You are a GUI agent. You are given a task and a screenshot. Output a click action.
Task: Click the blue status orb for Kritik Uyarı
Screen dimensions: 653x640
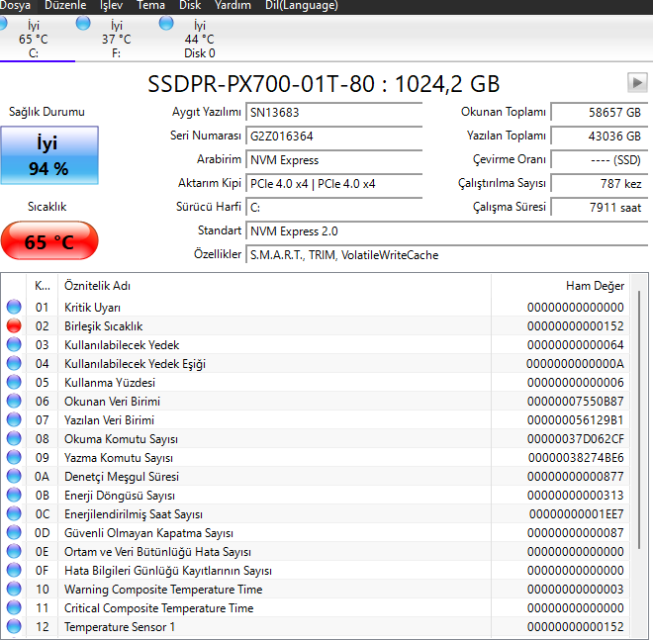[x=14, y=307]
